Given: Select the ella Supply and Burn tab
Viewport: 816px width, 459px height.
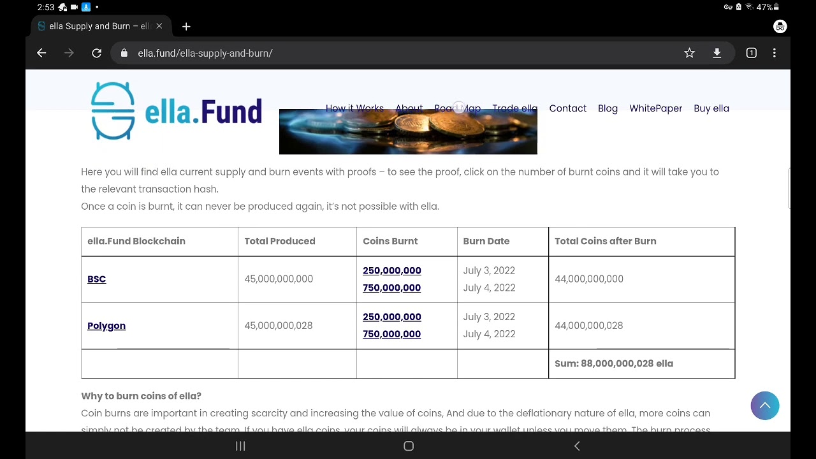Looking at the screenshot, I should coord(101,26).
